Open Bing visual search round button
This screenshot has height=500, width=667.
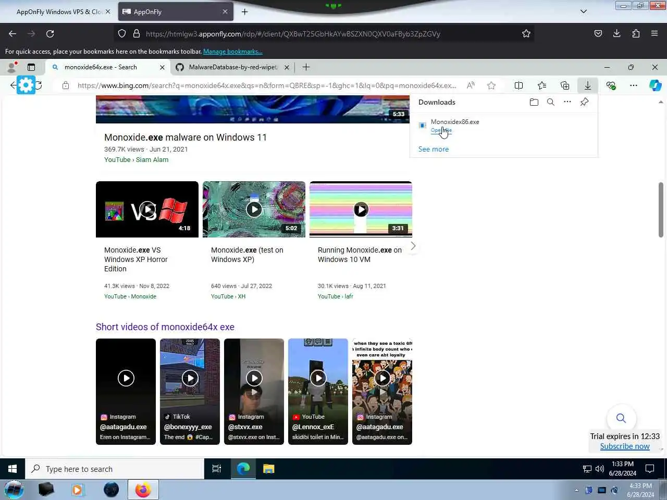tap(621, 418)
